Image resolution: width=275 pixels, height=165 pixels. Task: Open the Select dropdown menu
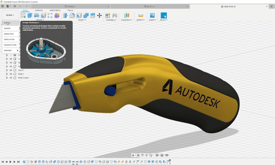click(x=164, y=20)
